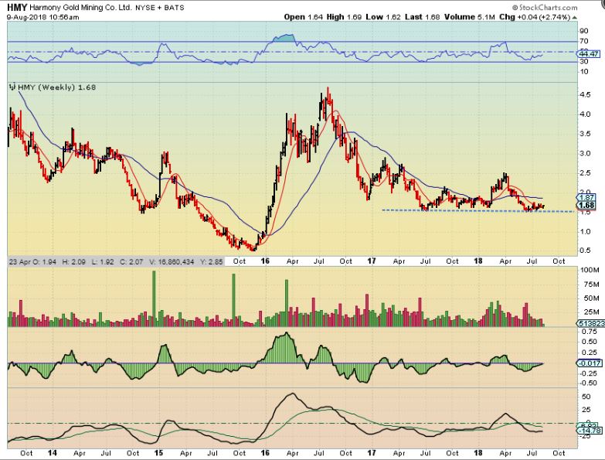Click the C: 2.07 readout value
The height and width of the screenshot is (460, 605).
131,261
